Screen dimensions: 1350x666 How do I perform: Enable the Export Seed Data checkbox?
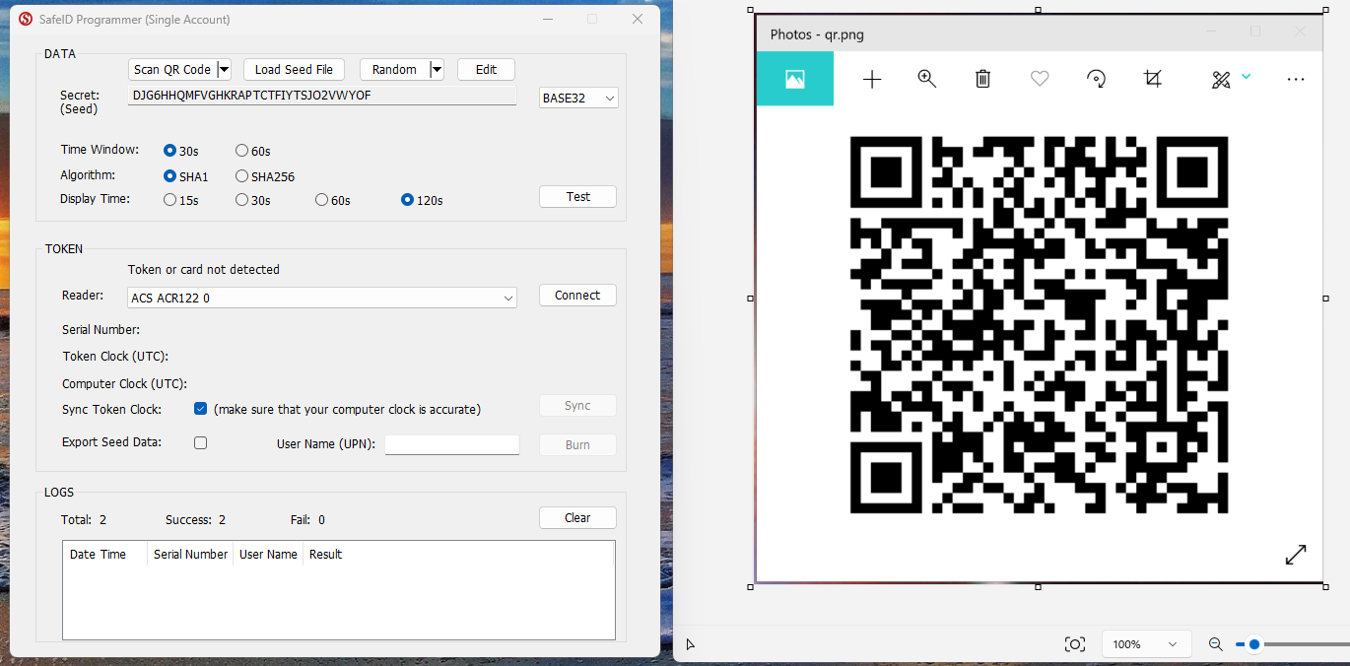click(200, 442)
